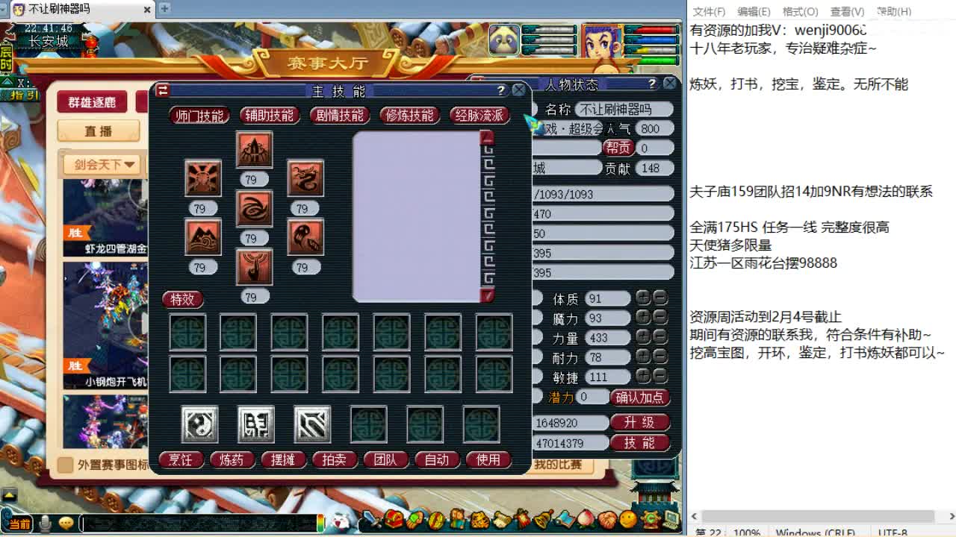Image resolution: width=956 pixels, height=537 pixels.
Task: Switch to 剧情技能 tab
Action: 340,116
